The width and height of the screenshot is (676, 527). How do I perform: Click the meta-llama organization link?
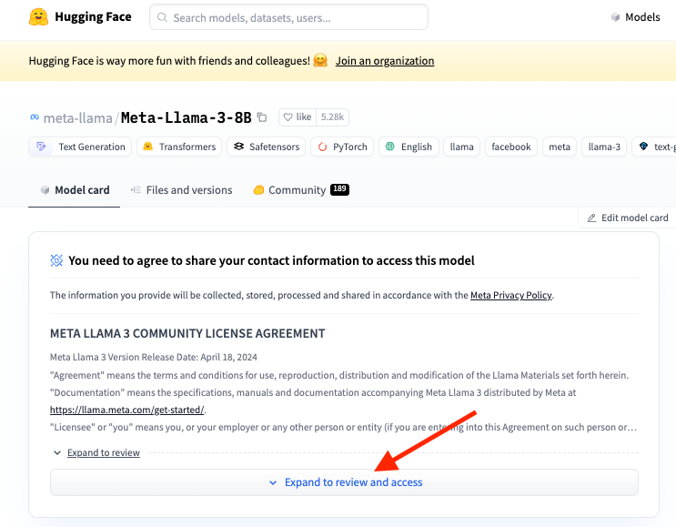77,117
